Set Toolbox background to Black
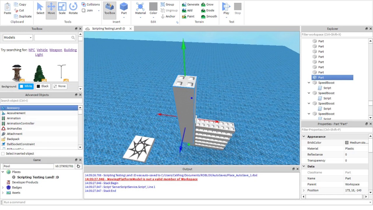This screenshot has width=373, height=210. pos(43,86)
